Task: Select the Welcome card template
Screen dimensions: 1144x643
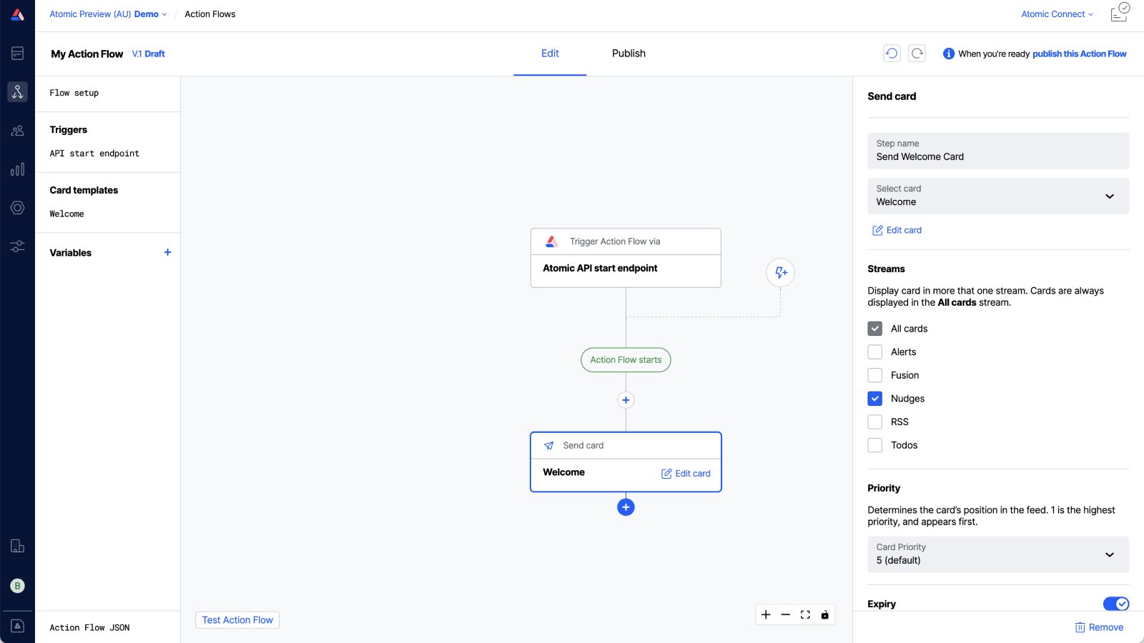Action: click(x=66, y=214)
